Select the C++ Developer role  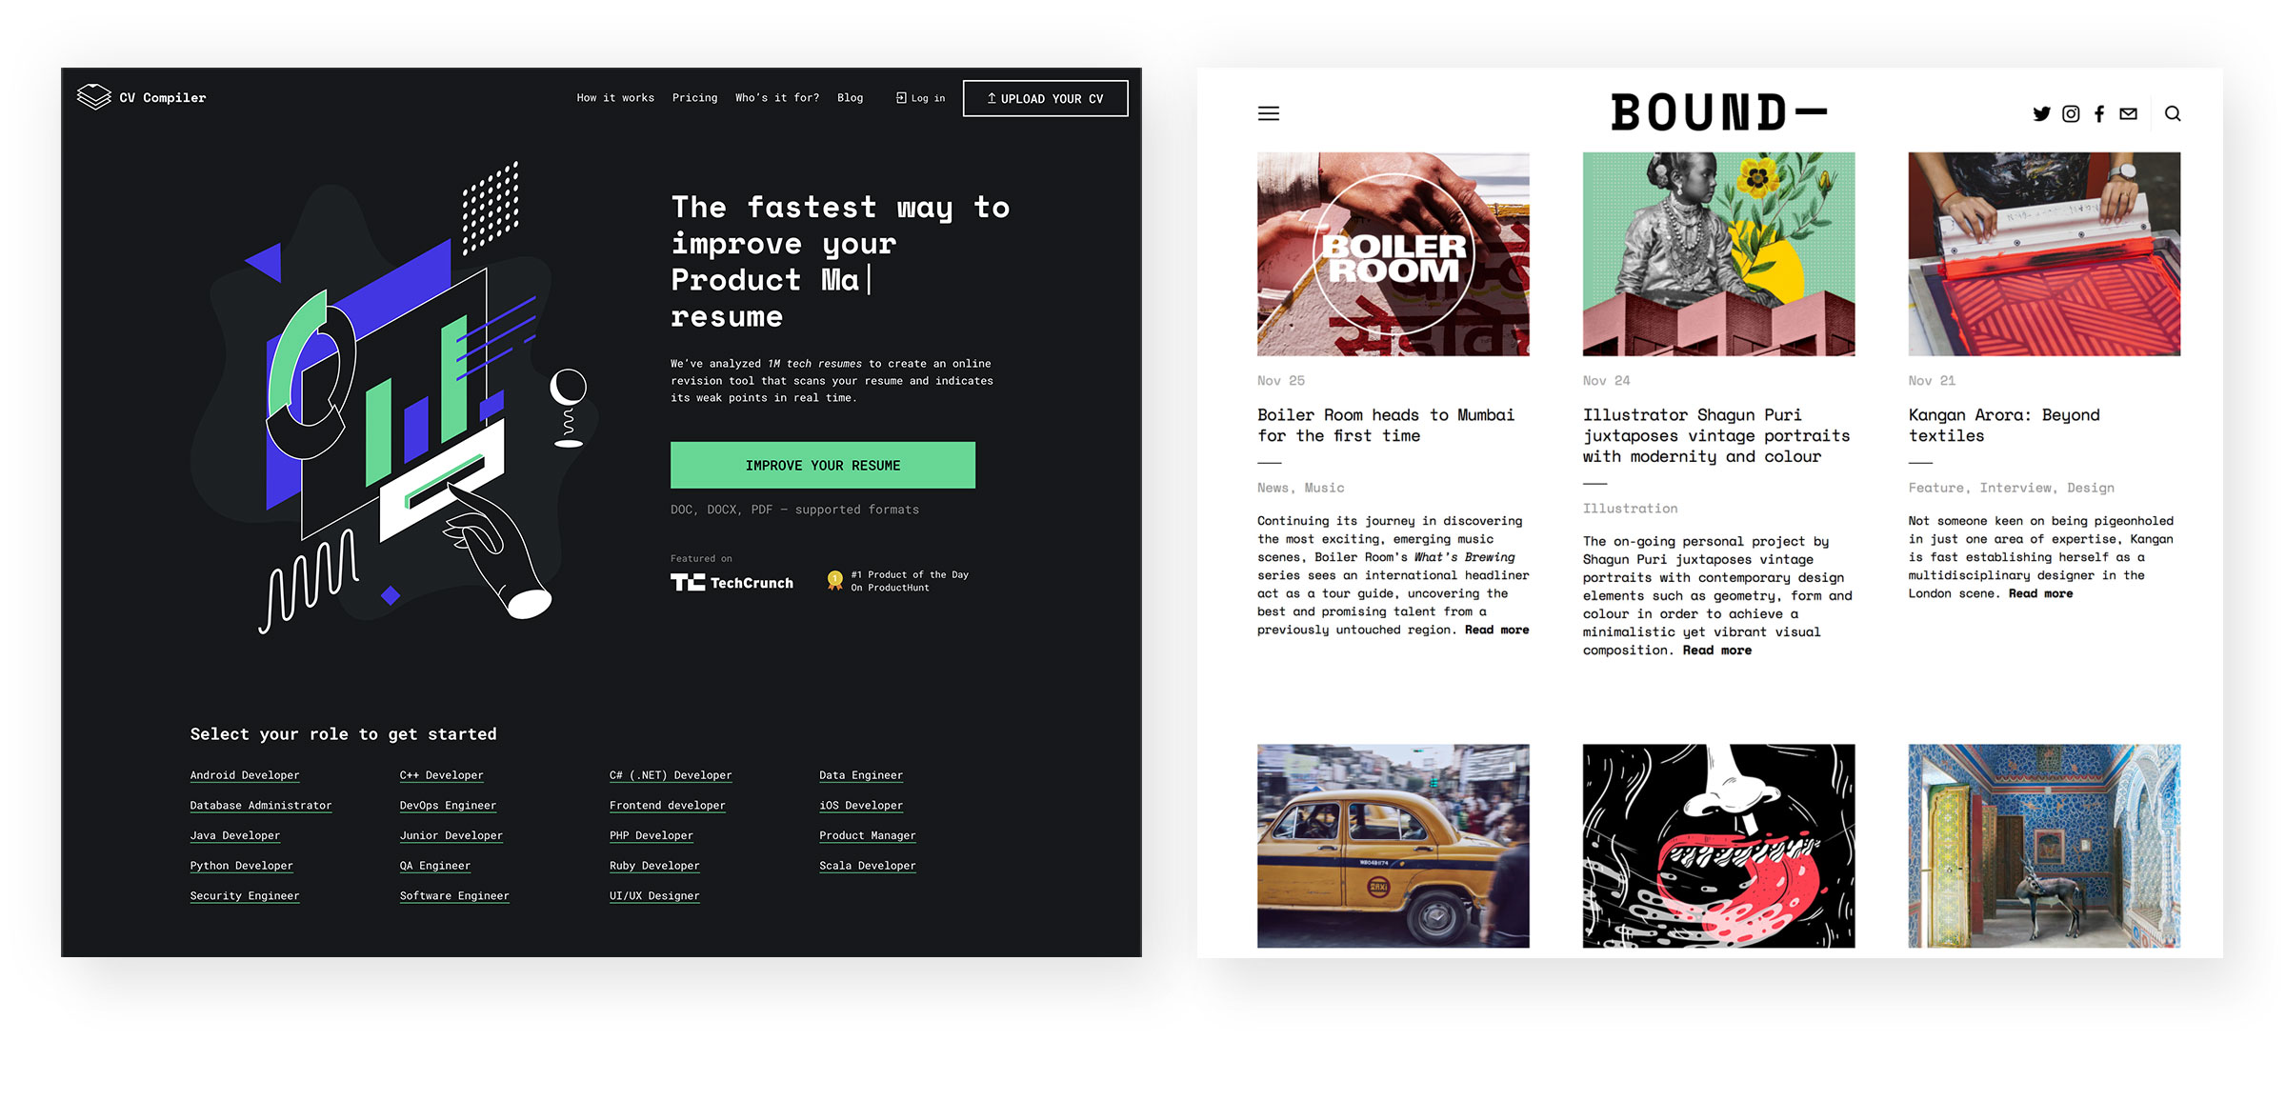click(x=442, y=775)
